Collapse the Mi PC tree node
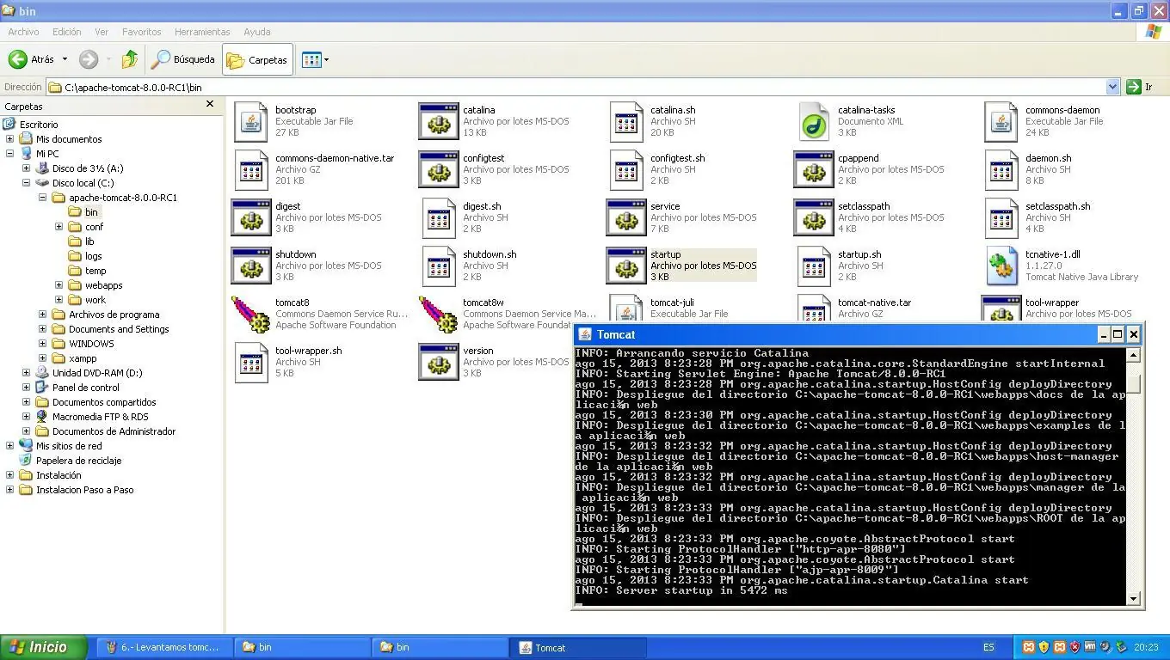 9,154
